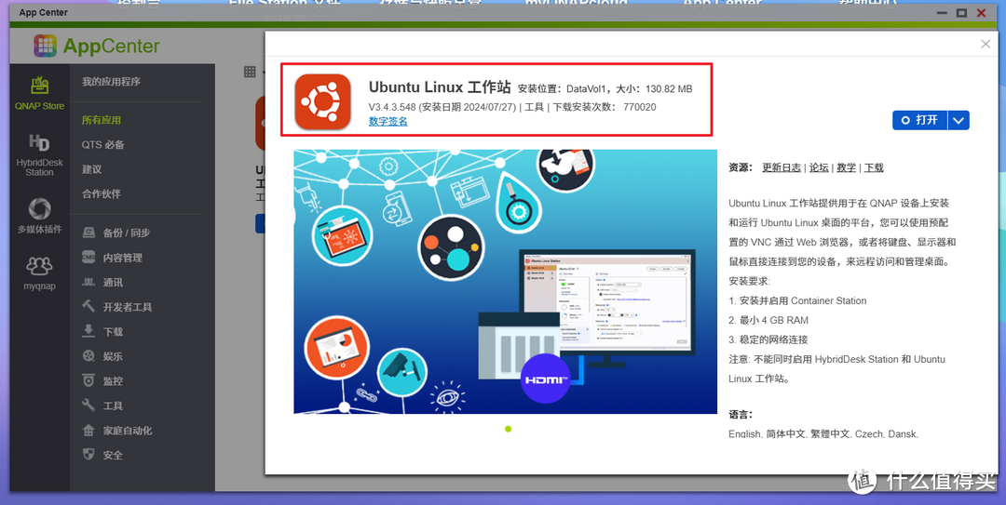This screenshot has width=1006, height=505.
Task: Select QTS 必备 in the sidebar
Action: pos(102,145)
